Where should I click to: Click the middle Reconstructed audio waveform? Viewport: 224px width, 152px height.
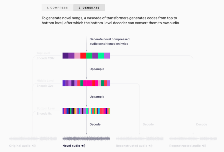tap(140, 139)
